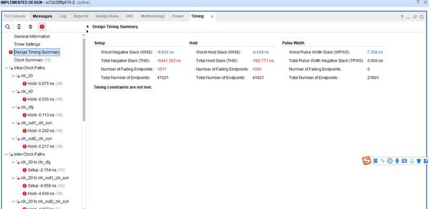Collapse the Inter-Clock Paths tree node
Viewport: 429px width, 209px height.
(x=7, y=155)
